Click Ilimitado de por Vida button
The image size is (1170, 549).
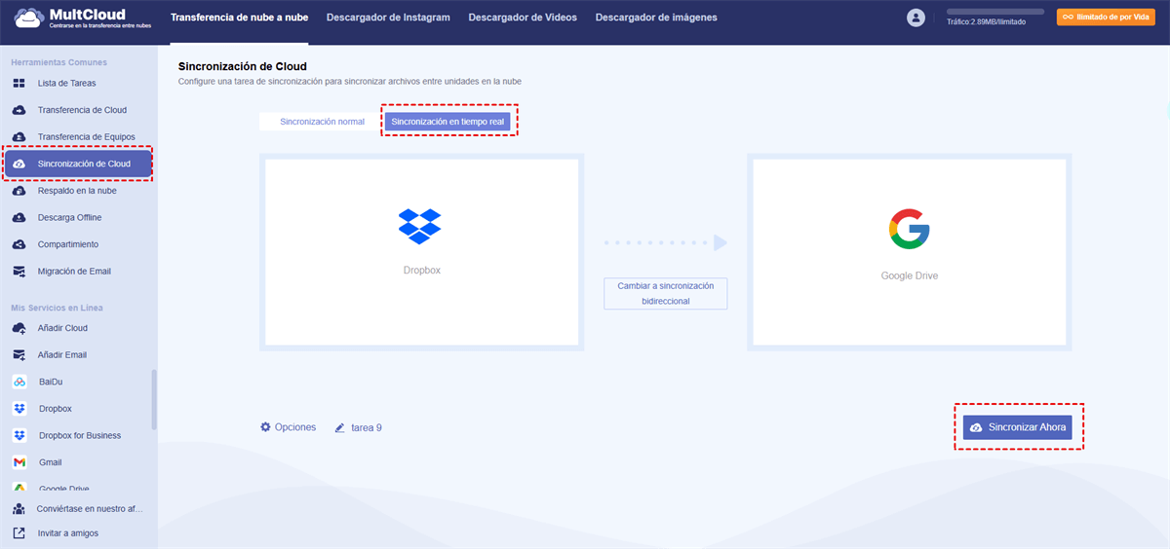point(1107,17)
